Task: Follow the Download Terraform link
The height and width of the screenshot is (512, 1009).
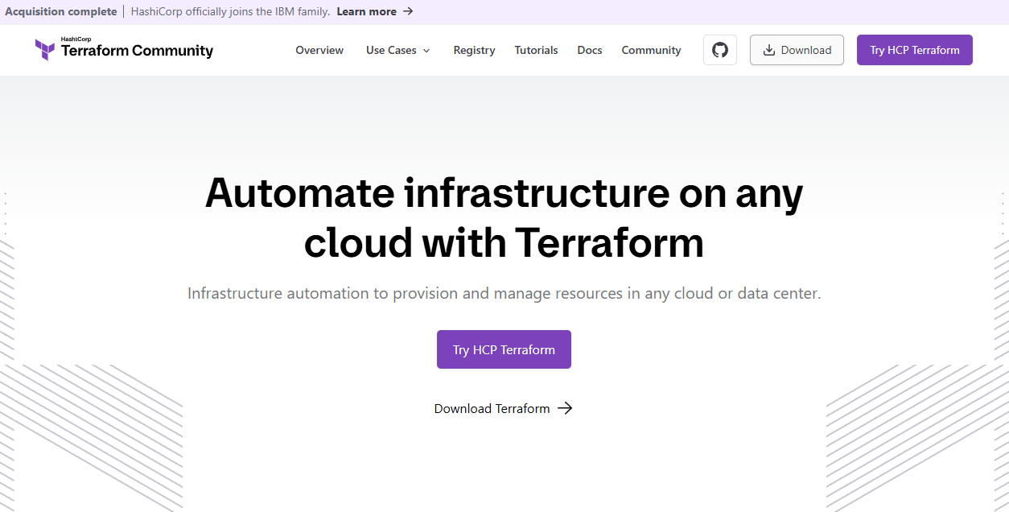Action: click(492, 408)
